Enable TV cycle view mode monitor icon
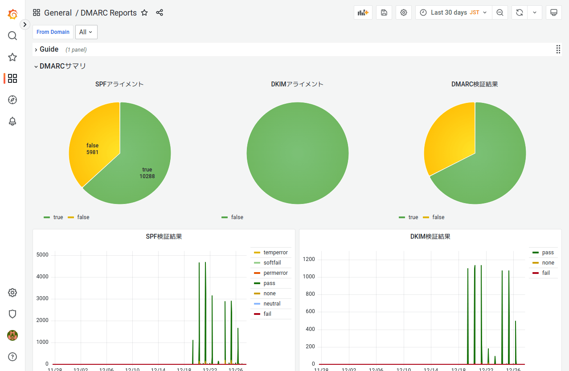Image resolution: width=569 pixels, height=371 pixels. (553, 12)
